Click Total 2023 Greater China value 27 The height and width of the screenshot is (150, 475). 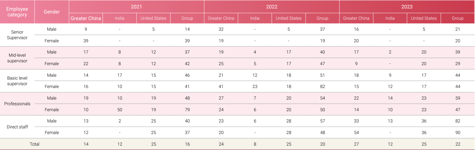click(356, 144)
